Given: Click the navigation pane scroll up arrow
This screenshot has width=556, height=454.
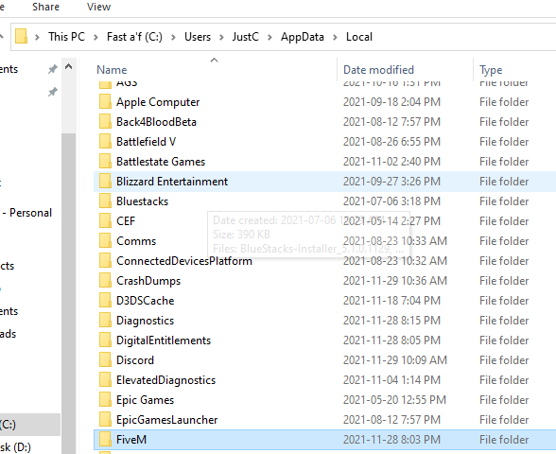Looking at the screenshot, I should click(x=68, y=66).
